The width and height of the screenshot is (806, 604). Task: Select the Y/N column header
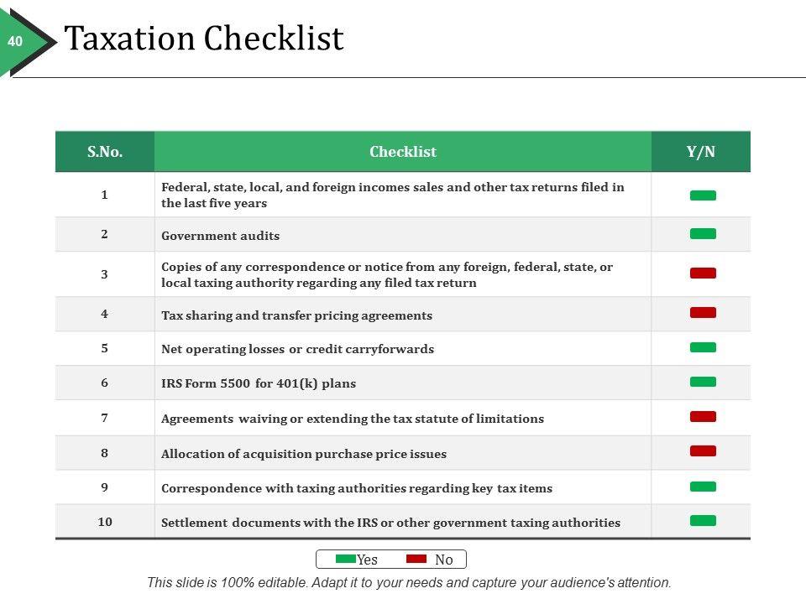[701, 152]
